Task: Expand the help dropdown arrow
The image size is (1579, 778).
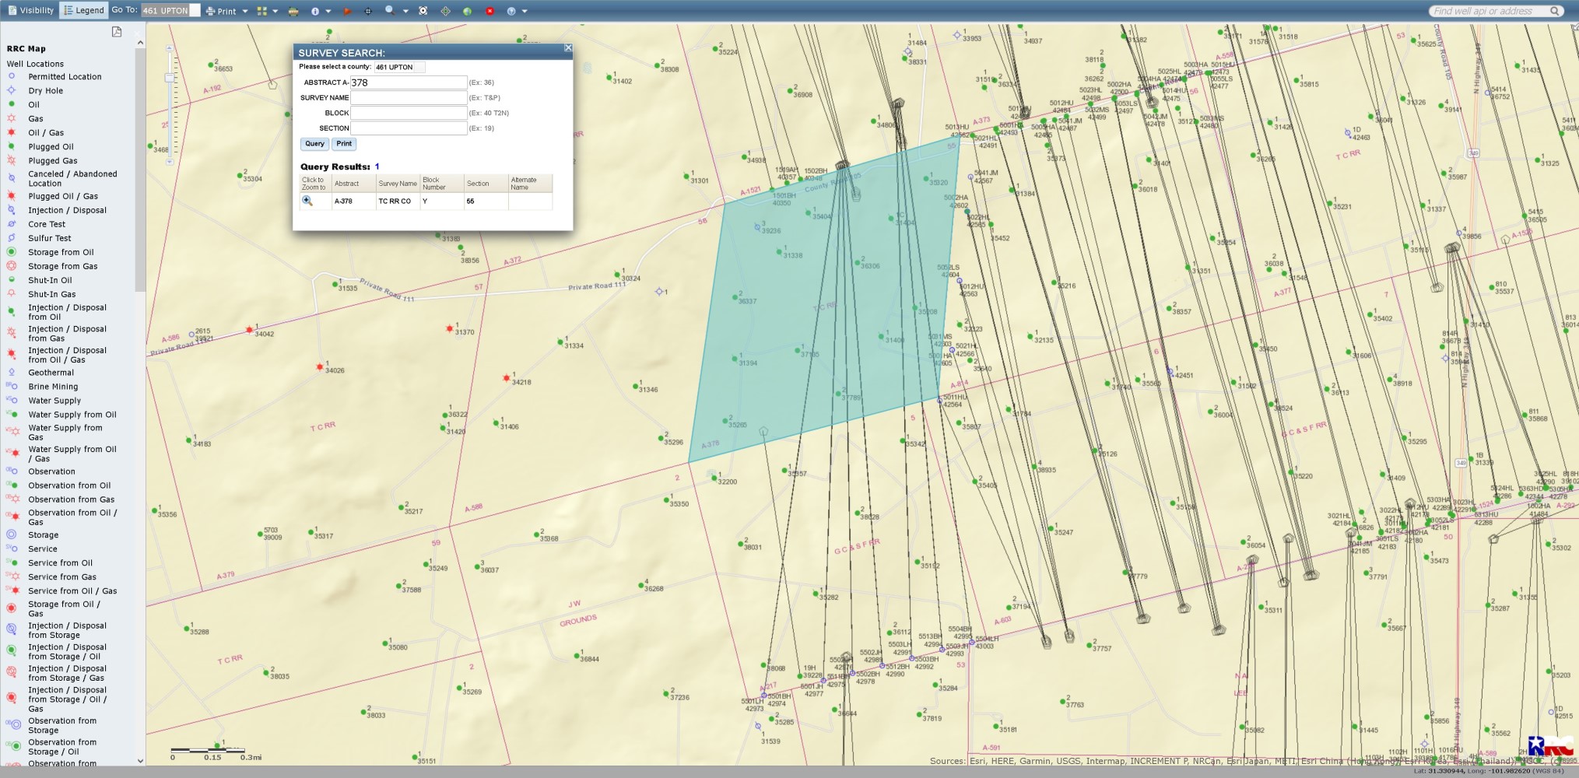Action: click(525, 11)
